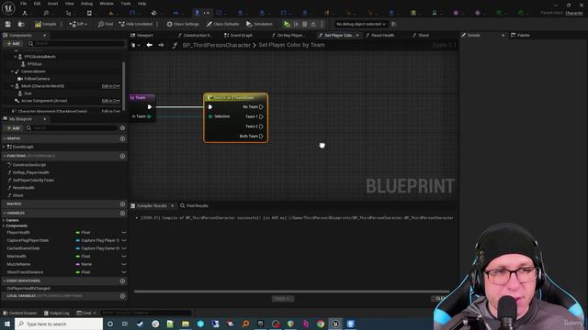Image resolution: width=588 pixels, height=330 pixels.
Task: Select the SetPlayerColorByTeam function
Action: coord(33,180)
